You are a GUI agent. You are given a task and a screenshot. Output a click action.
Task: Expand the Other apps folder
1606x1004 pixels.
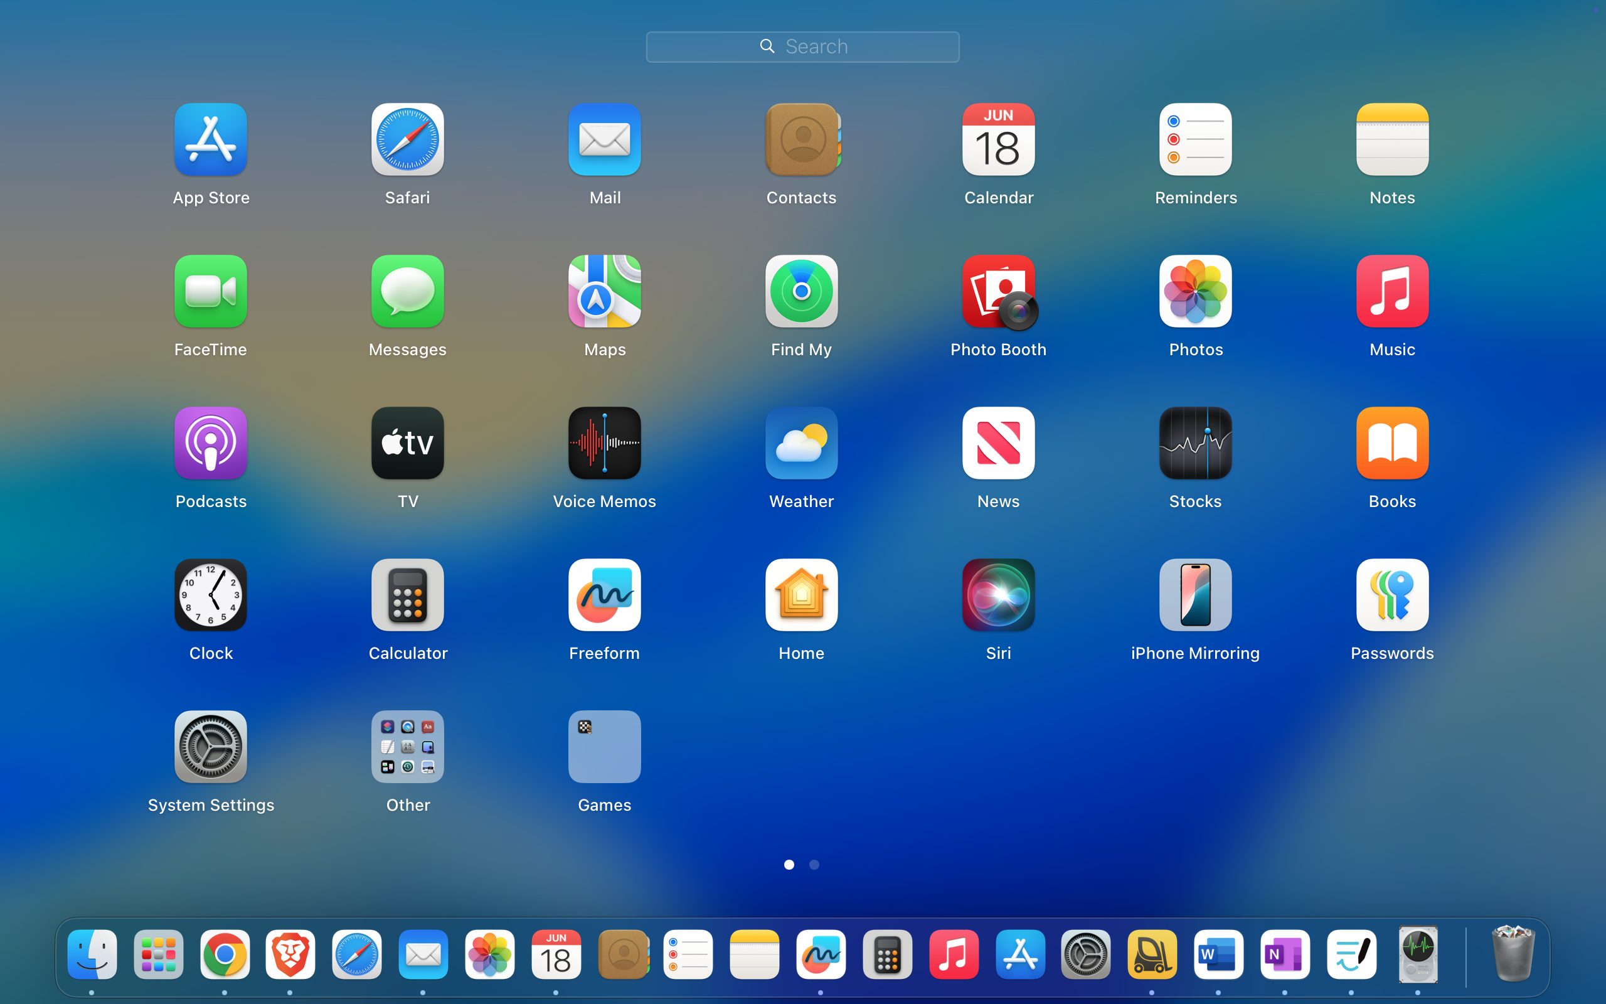(408, 747)
